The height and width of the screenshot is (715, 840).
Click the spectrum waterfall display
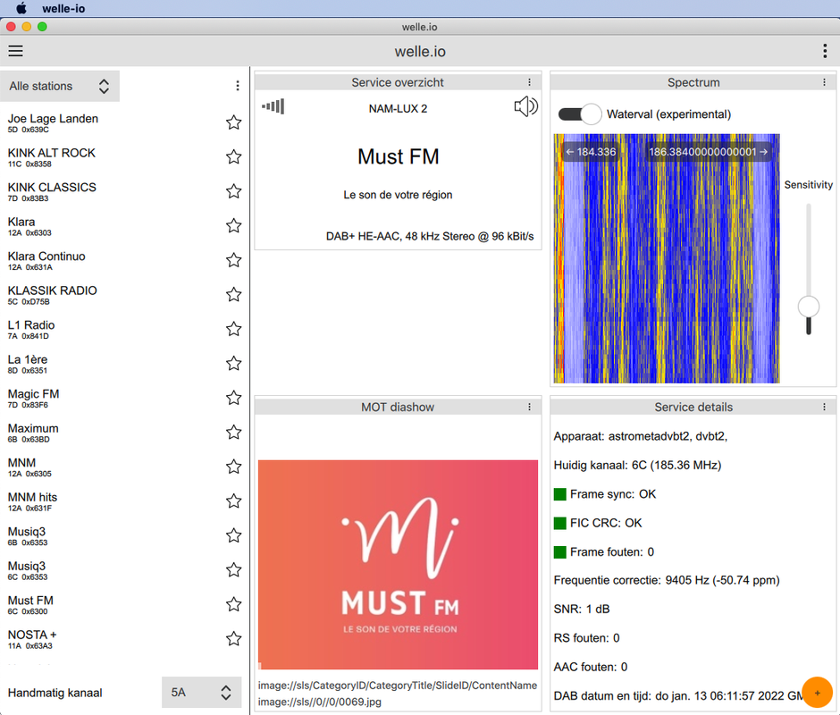coord(667,258)
